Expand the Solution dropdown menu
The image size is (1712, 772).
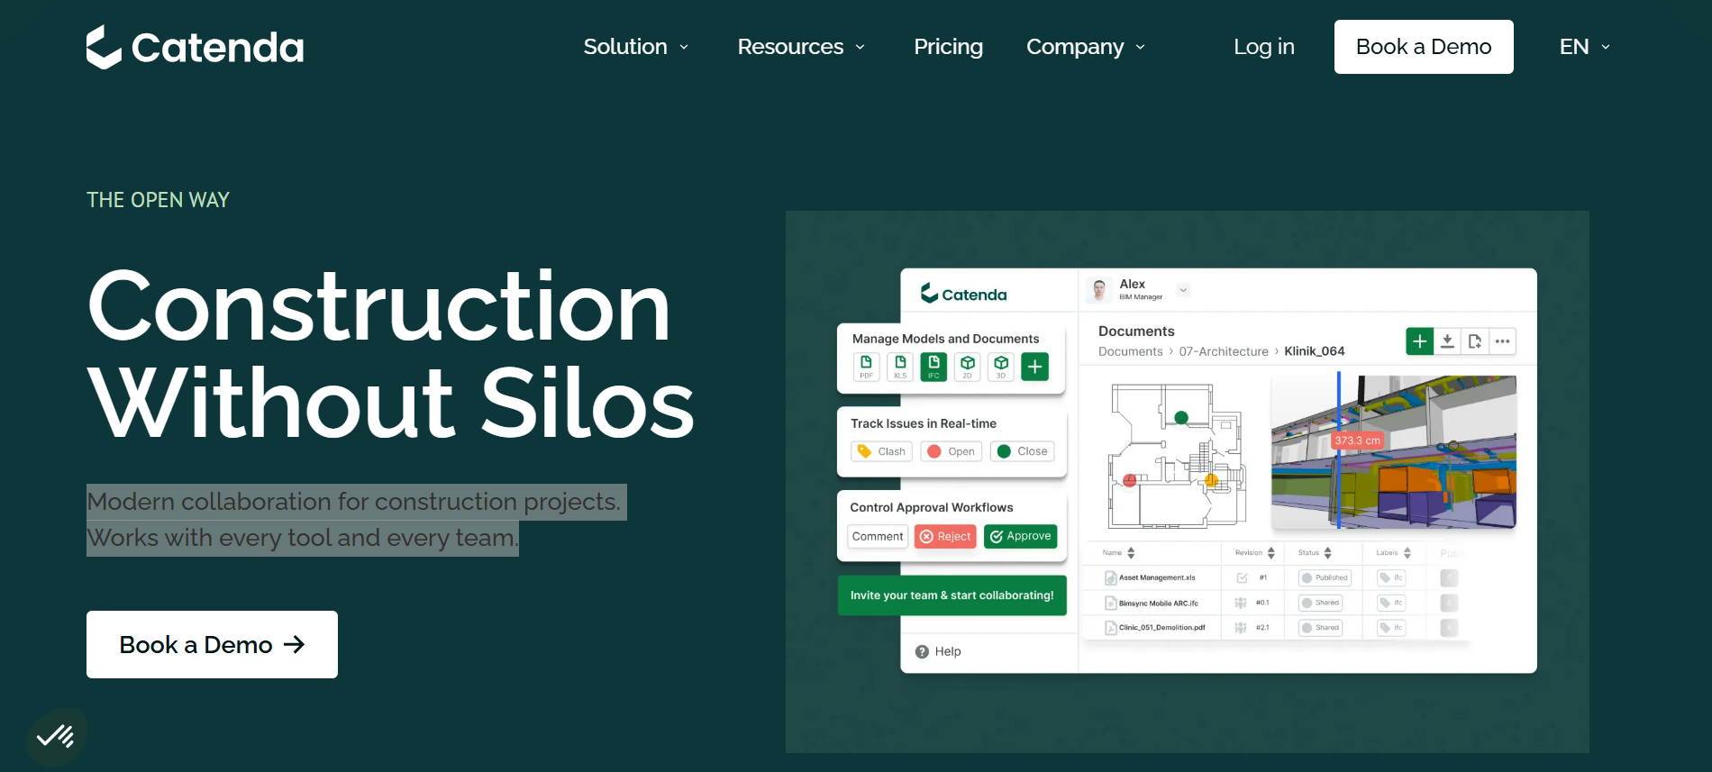[636, 47]
